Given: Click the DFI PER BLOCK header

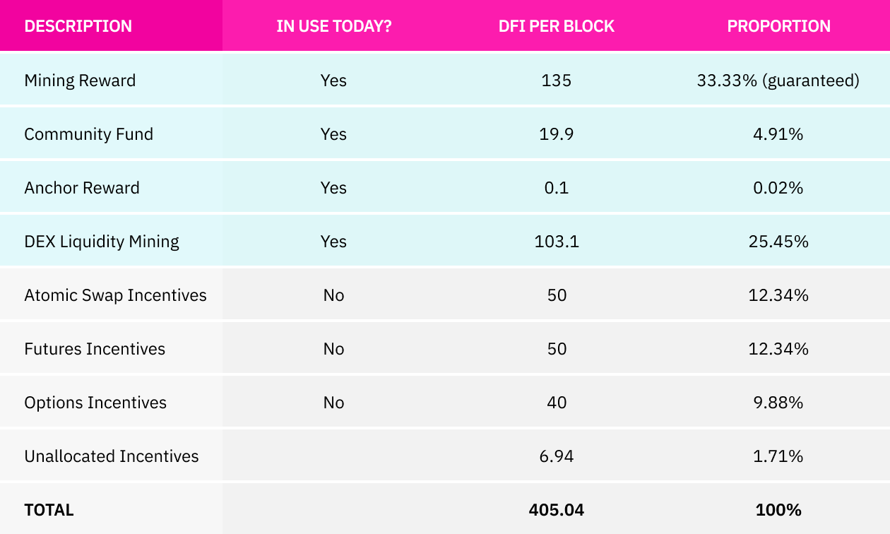Looking at the screenshot, I should [557, 26].
